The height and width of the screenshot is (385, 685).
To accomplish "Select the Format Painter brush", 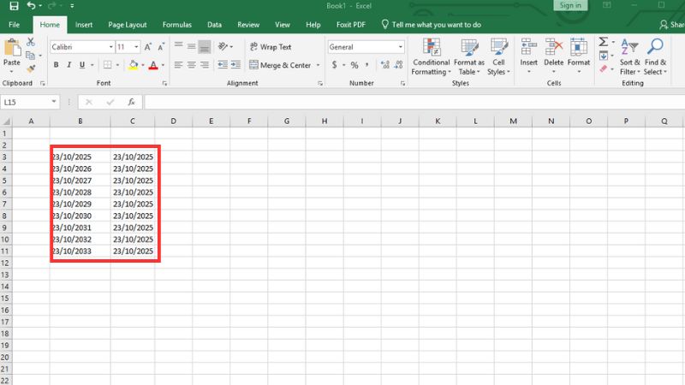I will [x=32, y=68].
